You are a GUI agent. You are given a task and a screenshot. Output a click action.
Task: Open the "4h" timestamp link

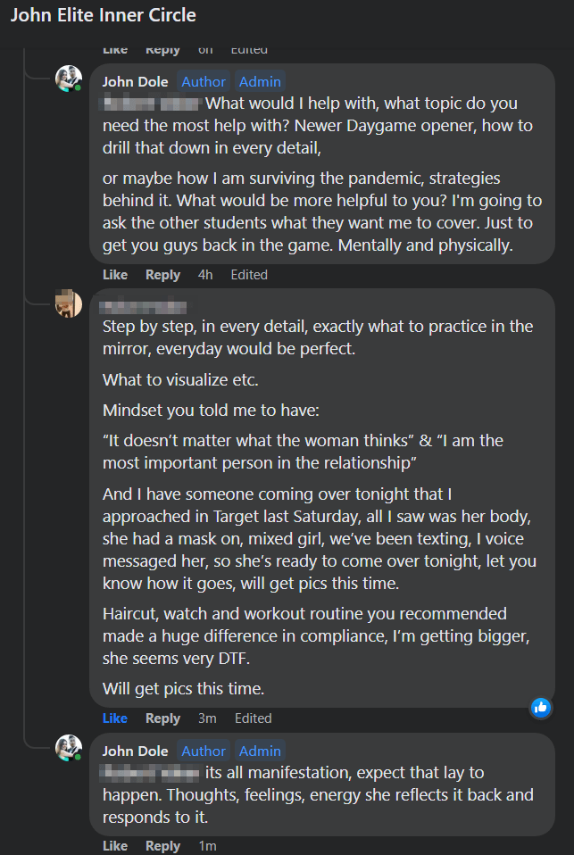coord(205,275)
